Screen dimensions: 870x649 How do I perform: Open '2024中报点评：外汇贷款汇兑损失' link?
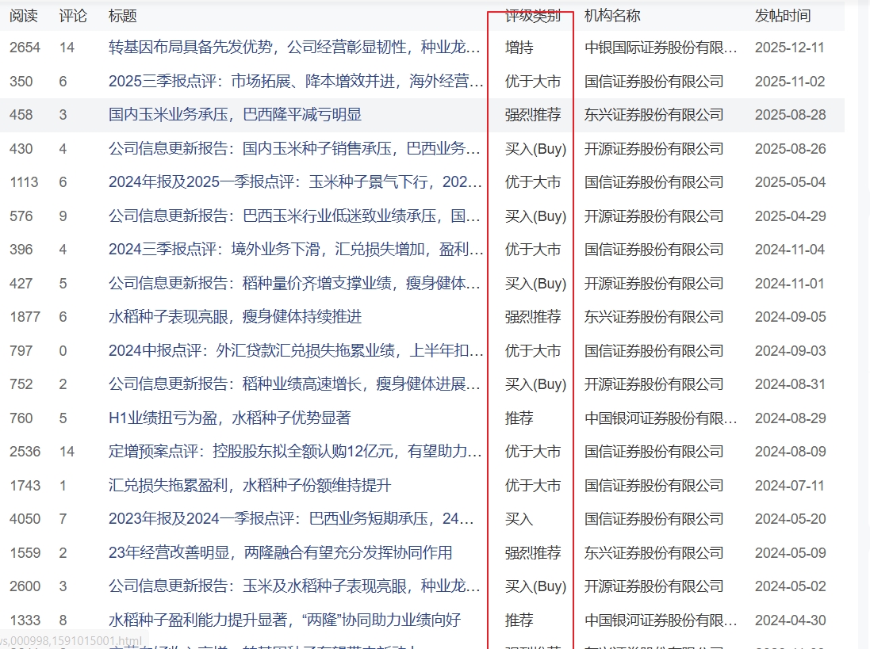pyautogui.click(x=296, y=351)
